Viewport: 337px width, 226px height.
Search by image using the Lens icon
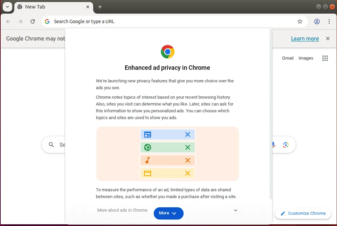pyautogui.click(x=286, y=145)
